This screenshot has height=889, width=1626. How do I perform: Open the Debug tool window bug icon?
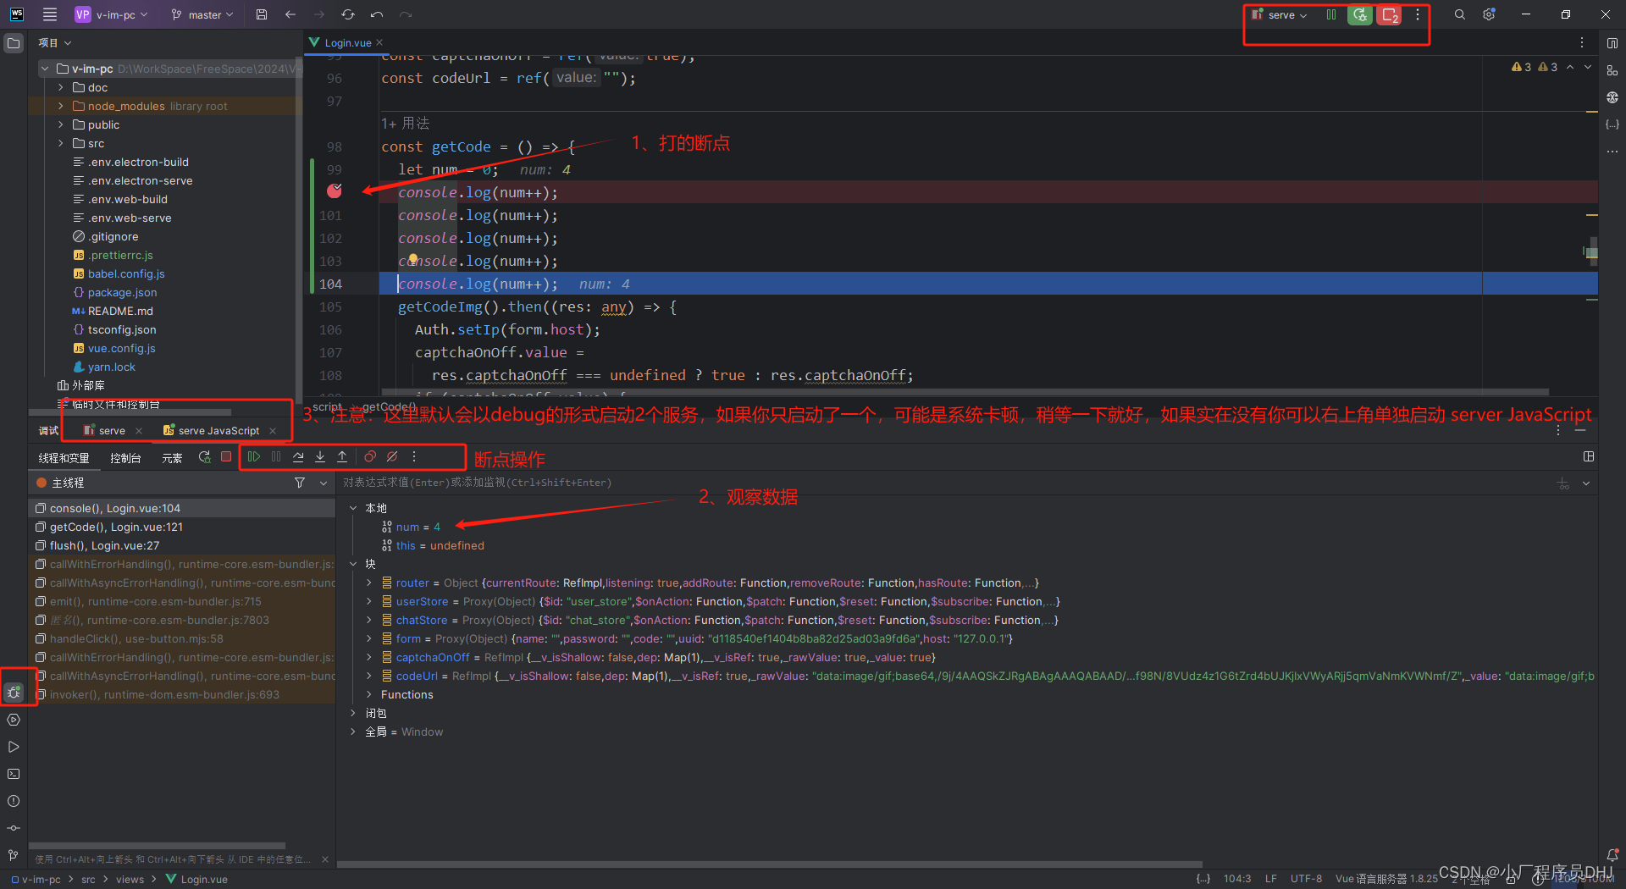(x=14, y=693)
